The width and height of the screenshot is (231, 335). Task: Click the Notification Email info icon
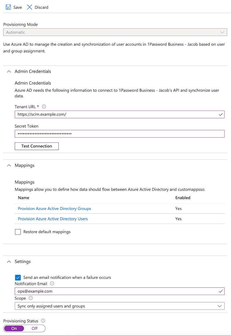52,284
